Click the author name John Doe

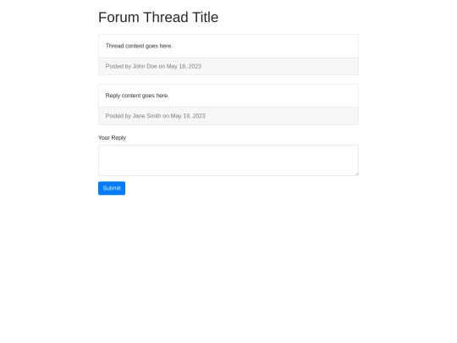pyautogui.click(x=145, y=66)
